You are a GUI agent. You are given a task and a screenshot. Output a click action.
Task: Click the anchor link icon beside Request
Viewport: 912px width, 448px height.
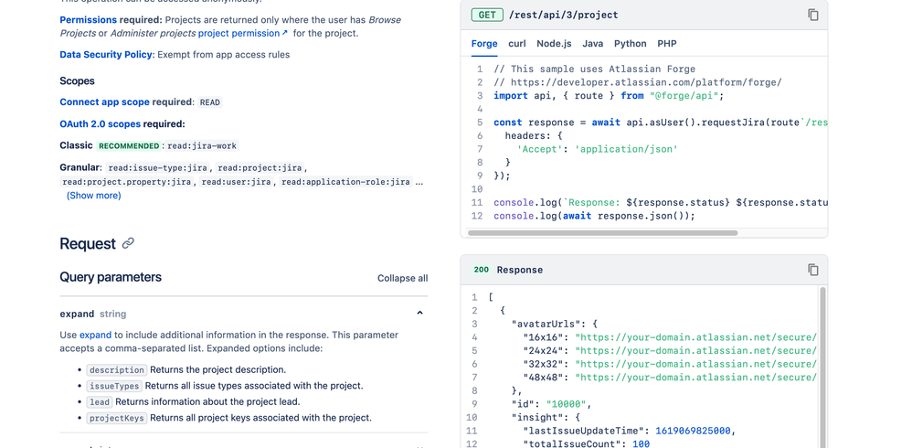point(128,243)
